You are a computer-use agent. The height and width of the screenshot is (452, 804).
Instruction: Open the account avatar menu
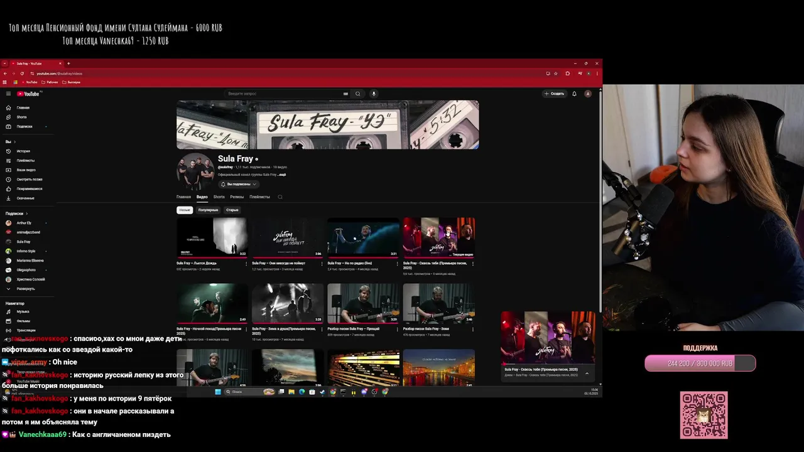(588, 94)
